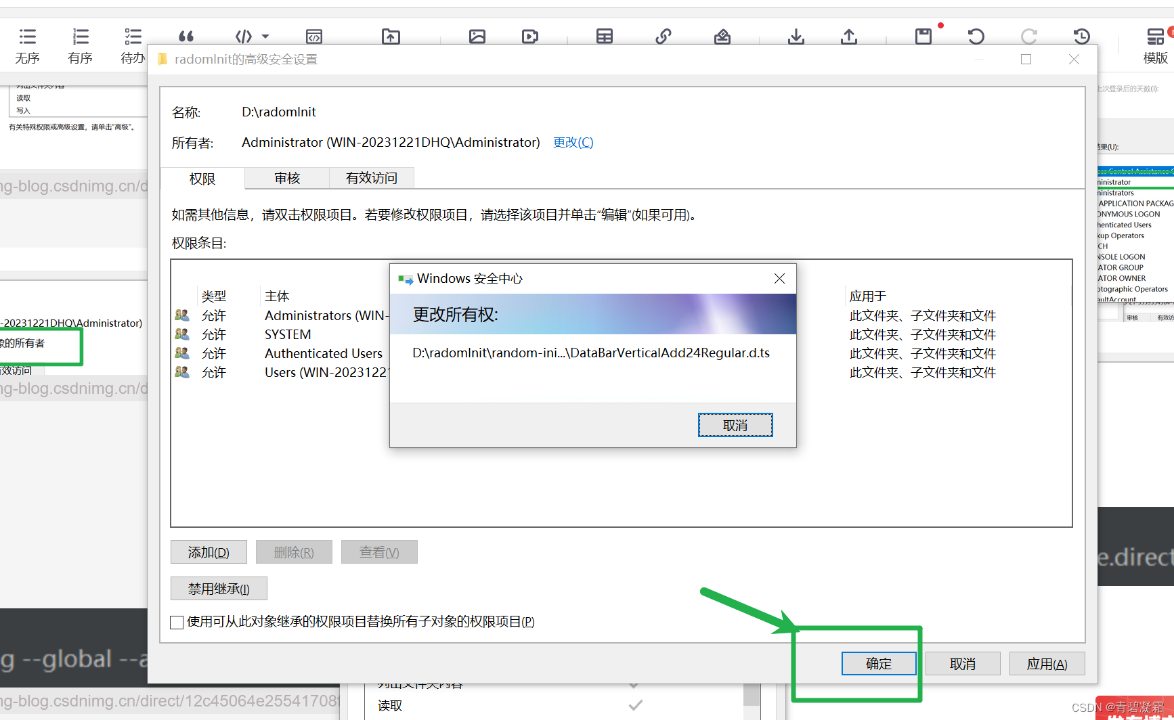Screen dimensions: 1174x720
Task: Click the 主体 column header
Action: coord(277,296)
